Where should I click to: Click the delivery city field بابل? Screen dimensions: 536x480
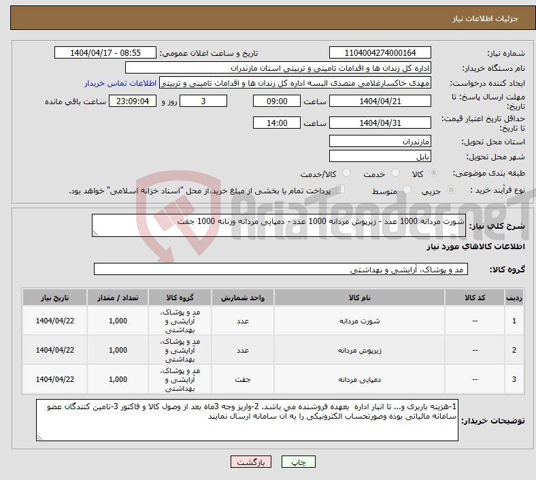point(380,156)
